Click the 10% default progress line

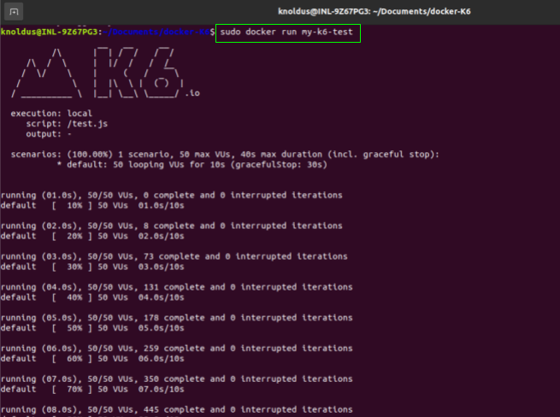click(x=92, y=206)
